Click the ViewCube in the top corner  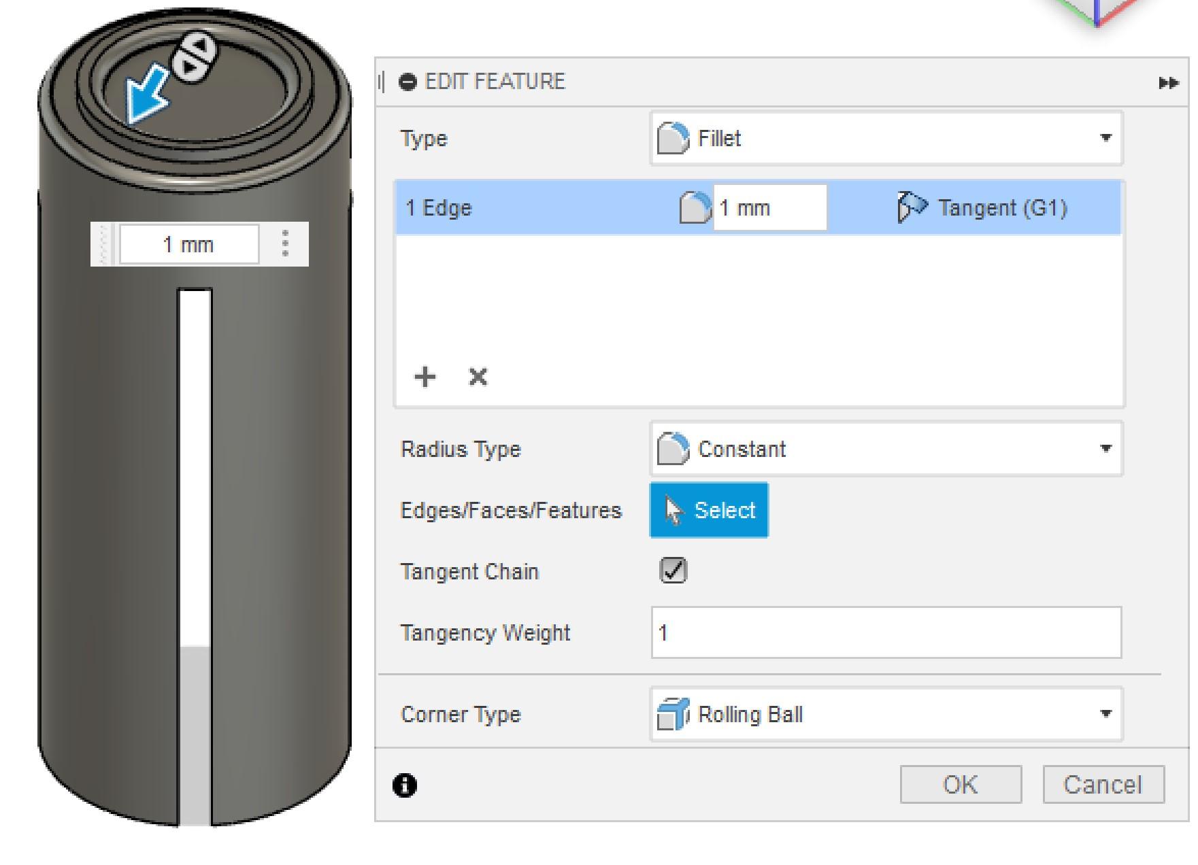pos(1097,12)
